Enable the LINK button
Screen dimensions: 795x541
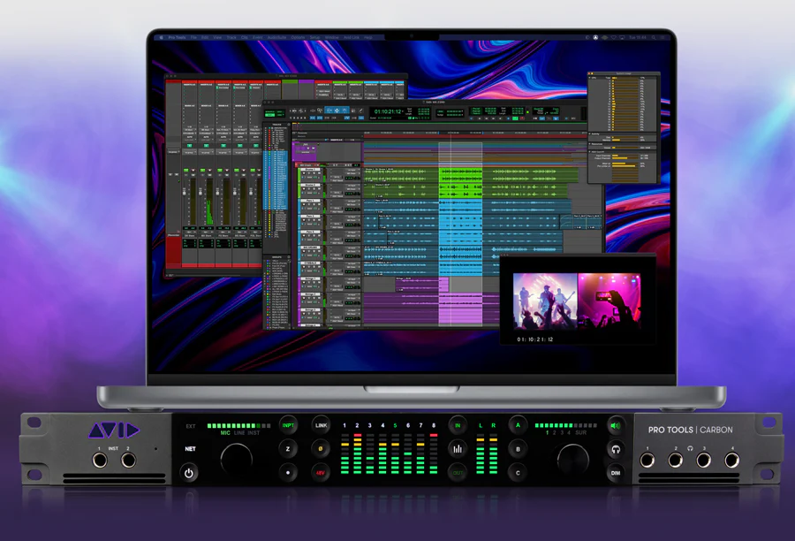(321, 426)
